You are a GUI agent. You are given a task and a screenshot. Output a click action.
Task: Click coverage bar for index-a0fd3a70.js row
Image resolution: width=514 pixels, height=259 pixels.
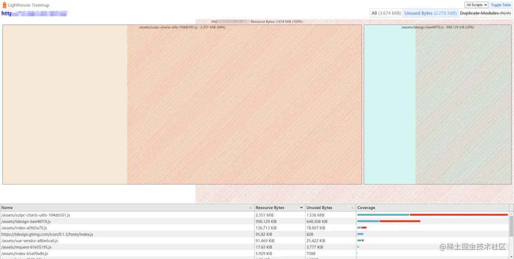click(x=362, y=228)
